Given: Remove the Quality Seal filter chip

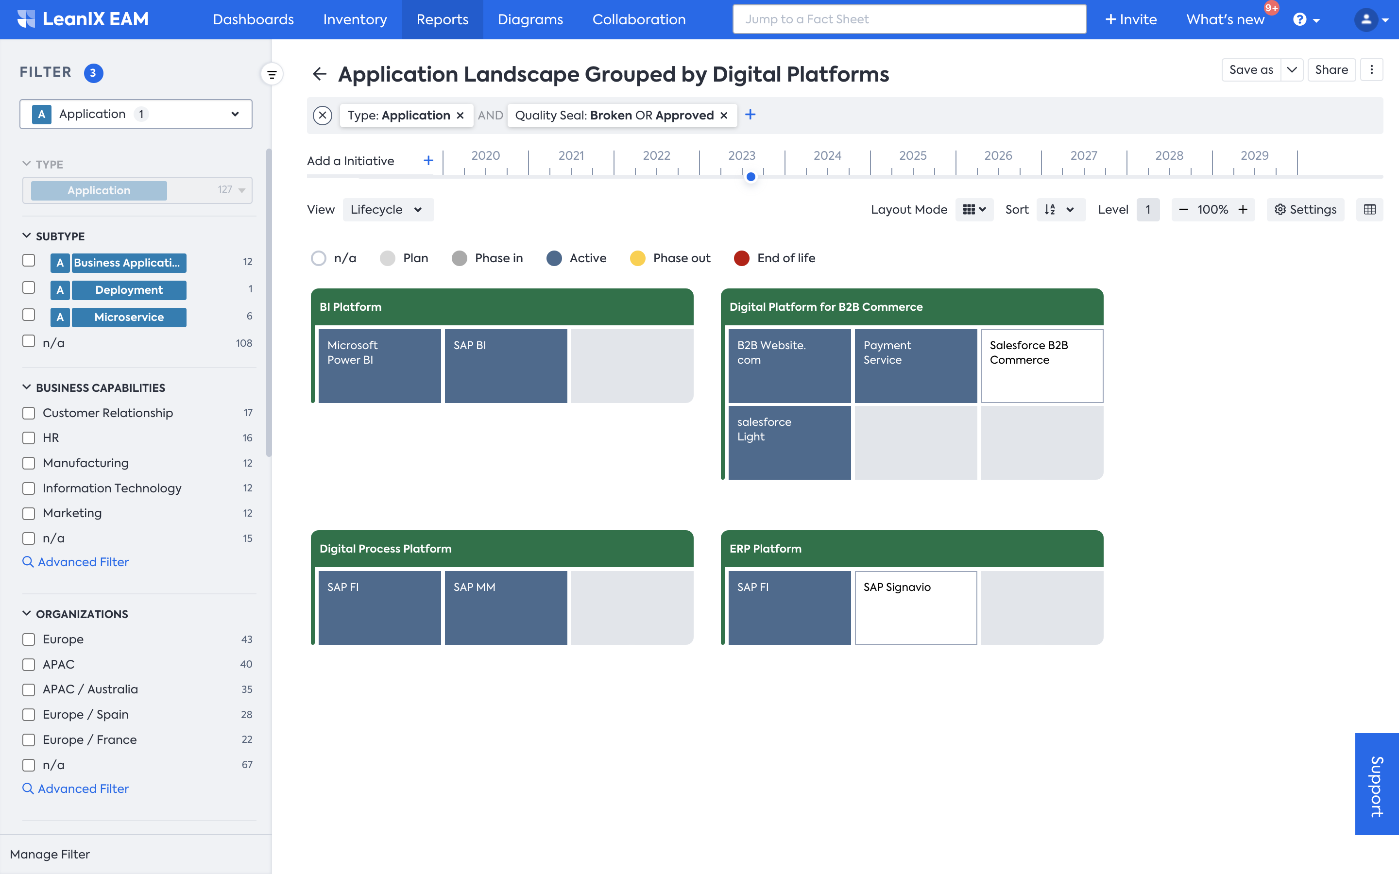Looking at the screenshot, I should 724,116.
